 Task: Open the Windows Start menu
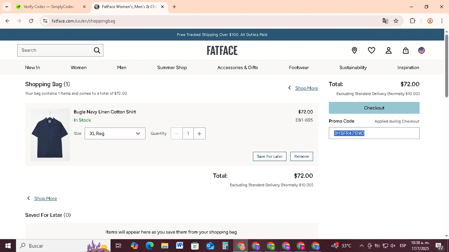pyautogui.click(x=8, y=246)
